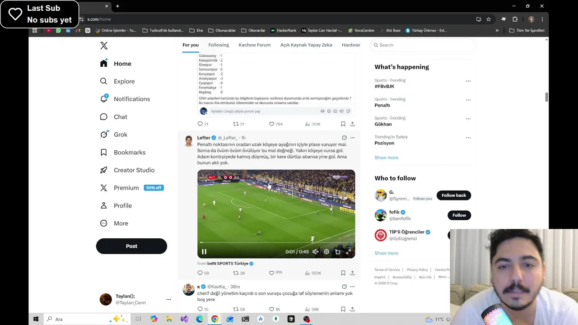This screenshot has height=325, width=578.
Task: Open options for Gökhan trend
Action: [x=468, y=119]
